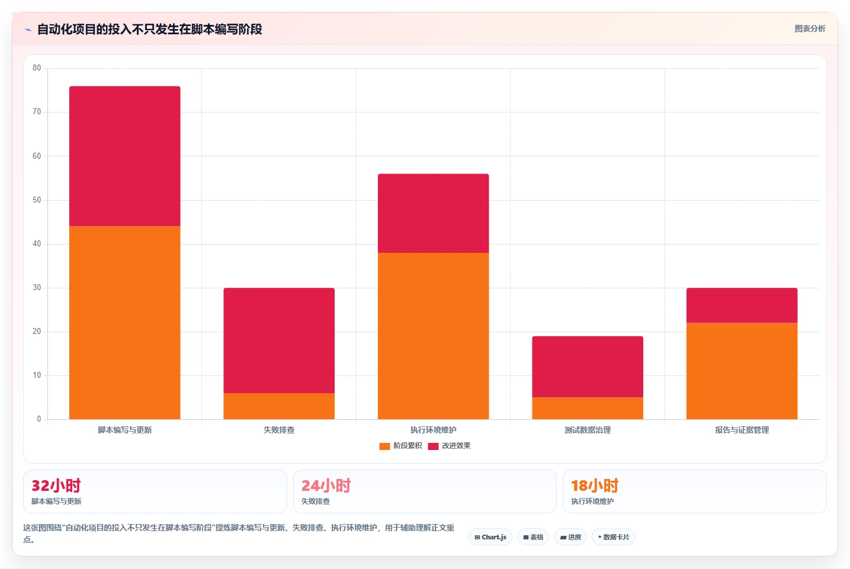Click the sparkle icon in the 数据卡片 tag
The width and height of the screenshot is (850, 569).
pyautogui.click(x=599, y=537)
